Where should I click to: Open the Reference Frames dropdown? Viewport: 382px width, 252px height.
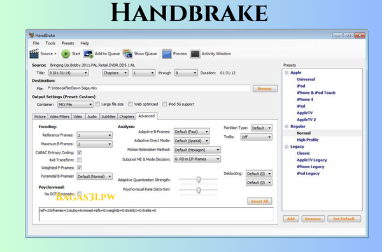pyautogui.click(x=94, y=135)
